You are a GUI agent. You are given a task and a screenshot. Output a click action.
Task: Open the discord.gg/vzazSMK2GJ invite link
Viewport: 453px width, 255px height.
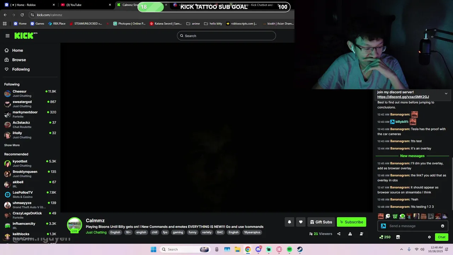click(403, 97)
